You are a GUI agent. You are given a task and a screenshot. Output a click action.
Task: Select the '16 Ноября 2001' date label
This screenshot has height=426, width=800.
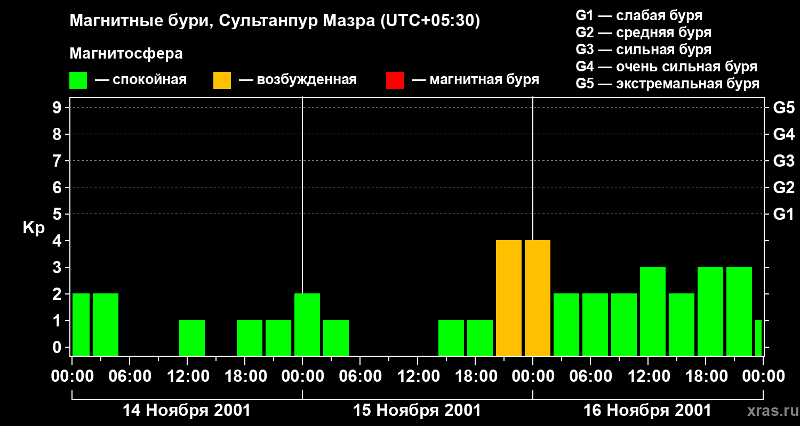click(x=647, y=411)
